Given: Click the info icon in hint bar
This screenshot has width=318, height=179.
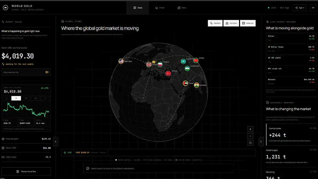Looking at the screenshot, I should [x=88, y=168].
